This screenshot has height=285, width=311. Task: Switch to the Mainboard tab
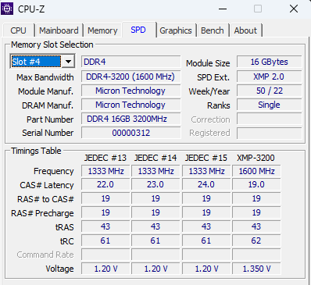(59, 30)
